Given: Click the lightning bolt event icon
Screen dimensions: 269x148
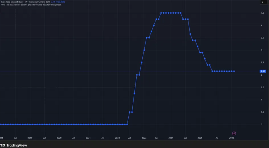Looking at the screenshot, I should [234, 133].
